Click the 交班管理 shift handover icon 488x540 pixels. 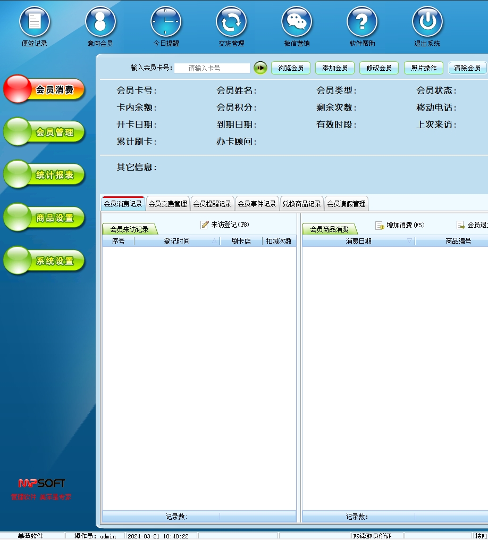[231, 22]
